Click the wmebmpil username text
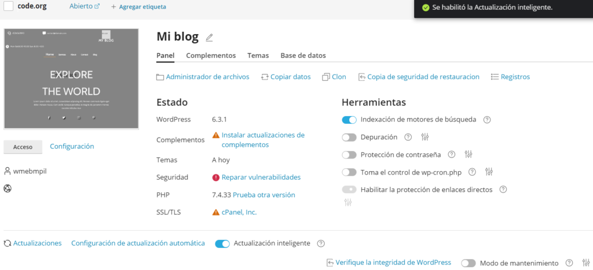Screen dimensions: 593x270 (x=30, y=172)
